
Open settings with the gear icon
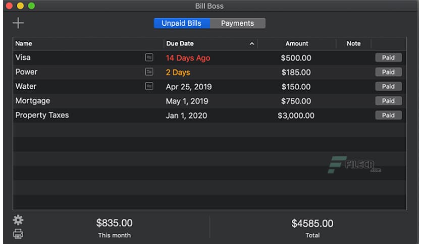click(x=18, y=220)
